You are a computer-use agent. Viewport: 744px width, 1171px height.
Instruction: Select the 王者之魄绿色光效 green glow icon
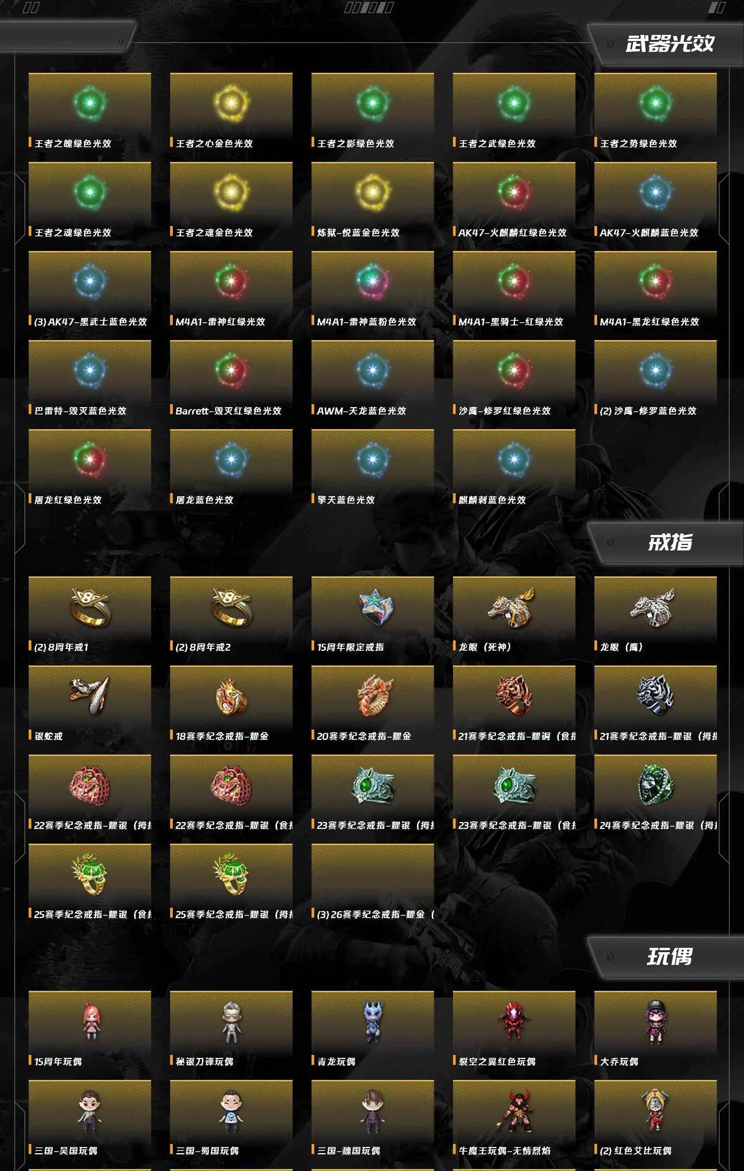tap(90, 103)
